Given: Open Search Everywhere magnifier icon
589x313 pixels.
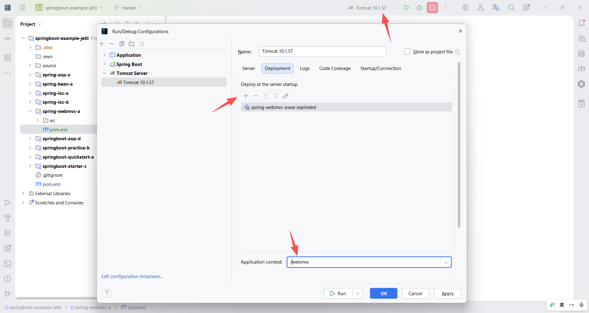Looking at the screenshot, I should [511, 8].
